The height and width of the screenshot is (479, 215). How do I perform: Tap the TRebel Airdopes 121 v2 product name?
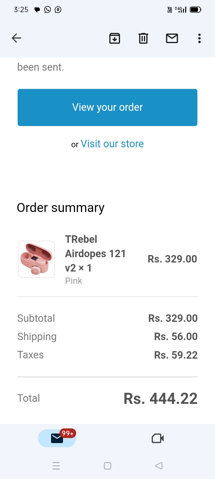(95, 253)
